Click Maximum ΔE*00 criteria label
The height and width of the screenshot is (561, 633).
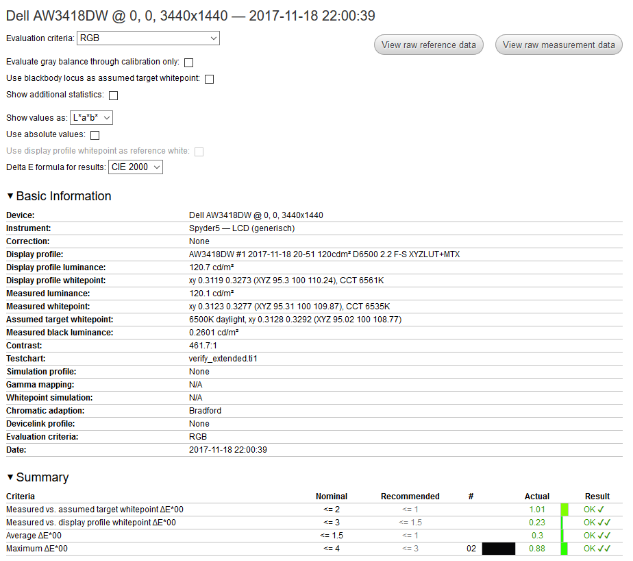pos(37,549)
